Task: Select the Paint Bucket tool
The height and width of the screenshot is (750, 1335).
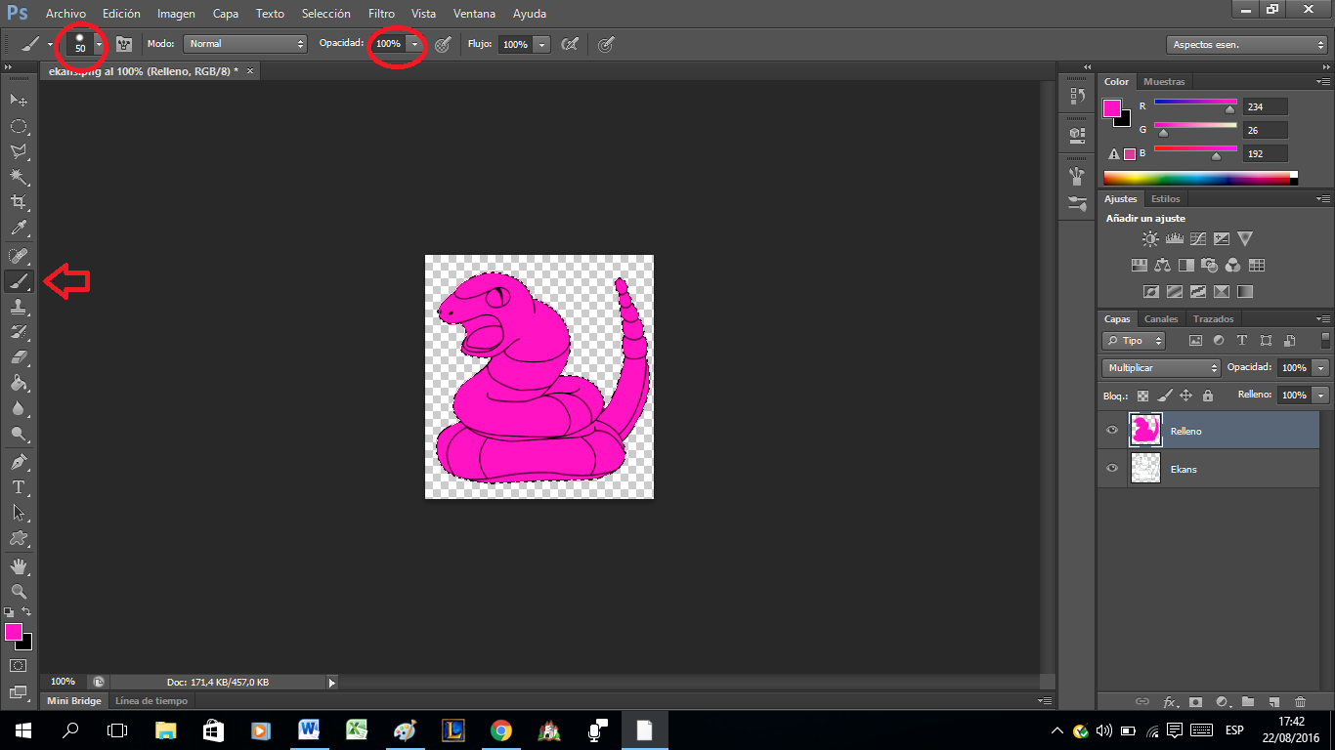Action: point(19,383)
